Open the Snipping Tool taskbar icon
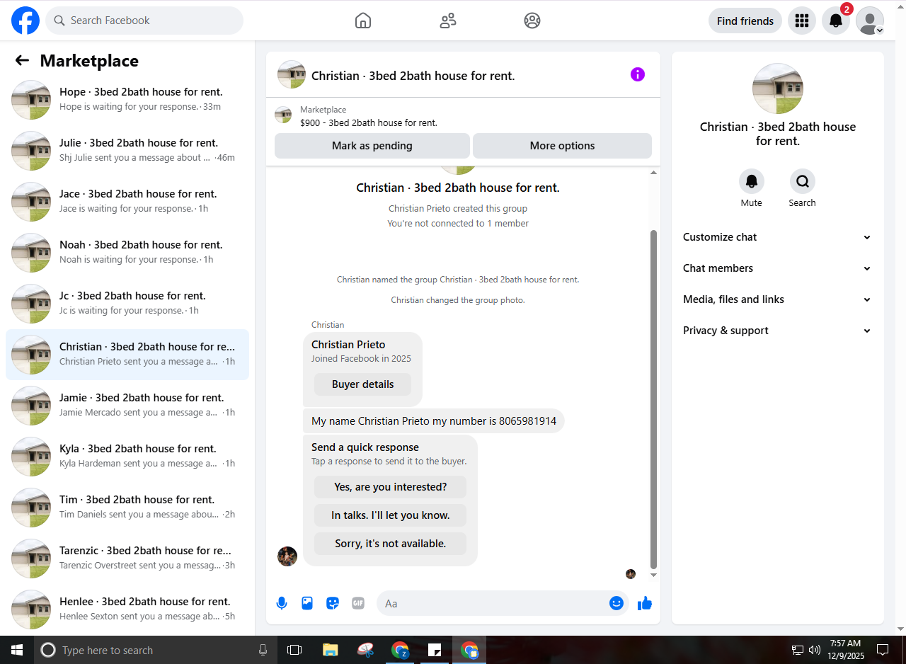Image resolution: width=906 pixels, height=664 pixels. click(x=365, y=650)
